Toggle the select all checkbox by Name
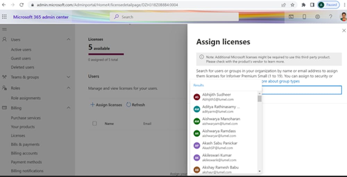The height and width of the screenshot is (177, 347). pyautogui.click(x=94, y=124)
